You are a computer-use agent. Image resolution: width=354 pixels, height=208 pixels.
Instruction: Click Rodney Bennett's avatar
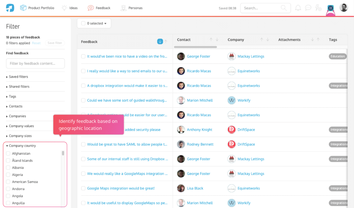tap(181, 144)
